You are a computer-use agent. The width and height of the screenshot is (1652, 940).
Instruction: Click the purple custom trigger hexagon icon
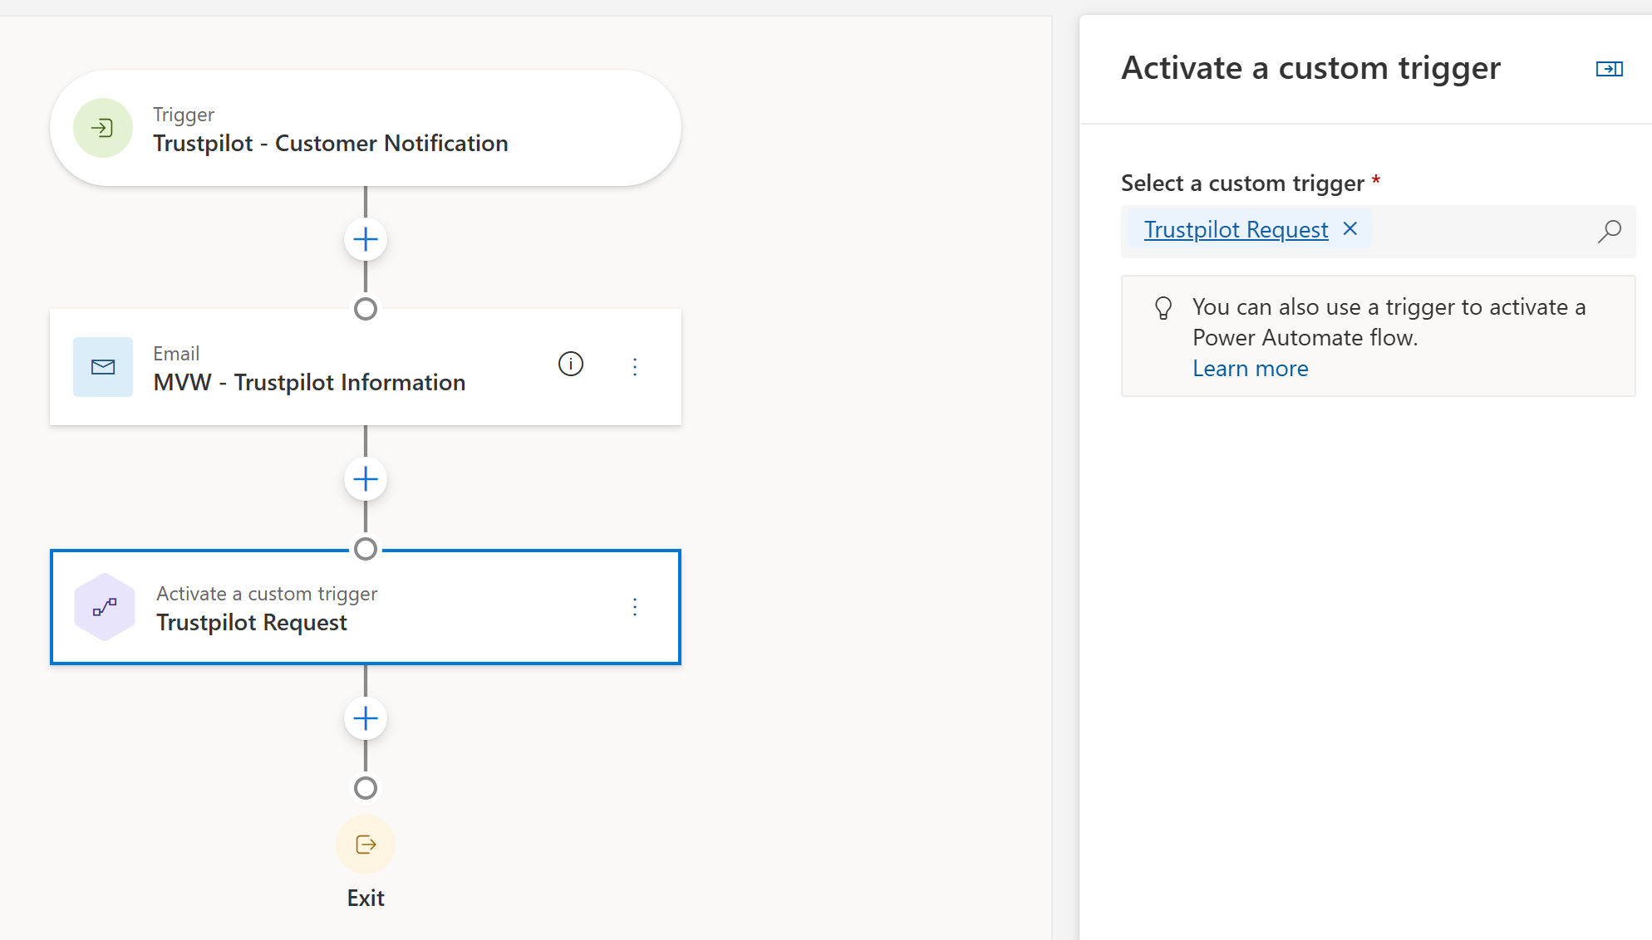tap(105, 607)
